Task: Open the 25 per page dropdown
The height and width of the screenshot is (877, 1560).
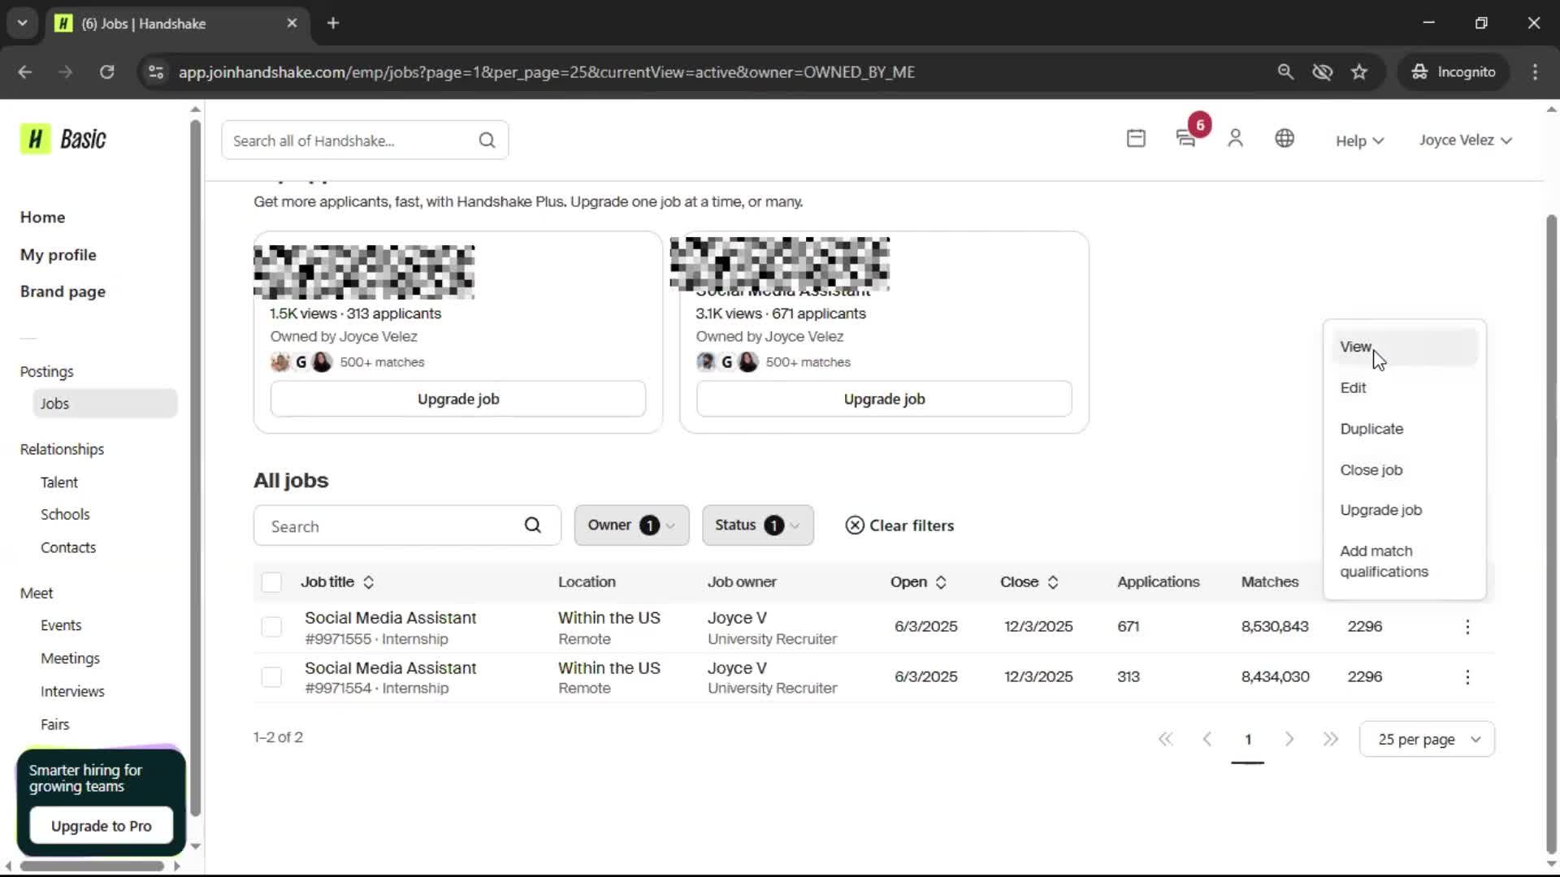Action: point(1427,739)
